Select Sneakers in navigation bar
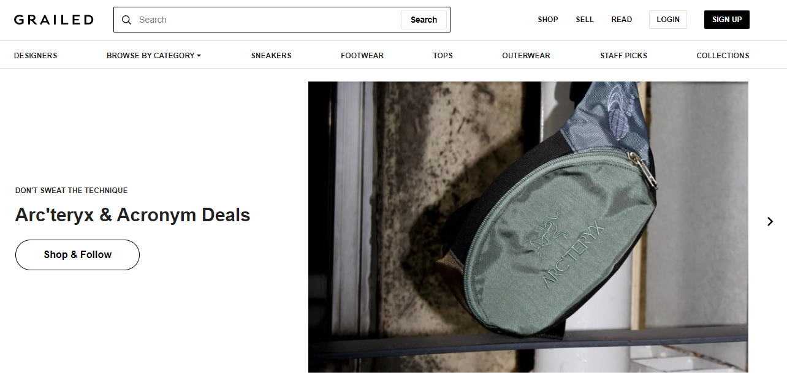This screenshot has height=383, width=787. point(271,55)
